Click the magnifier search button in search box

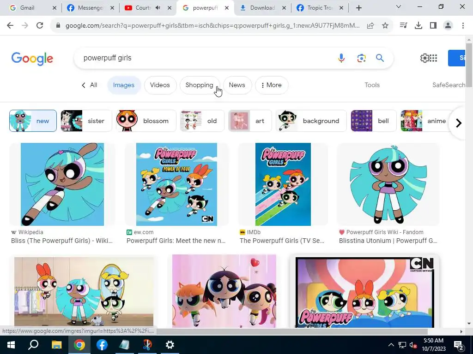380,58
